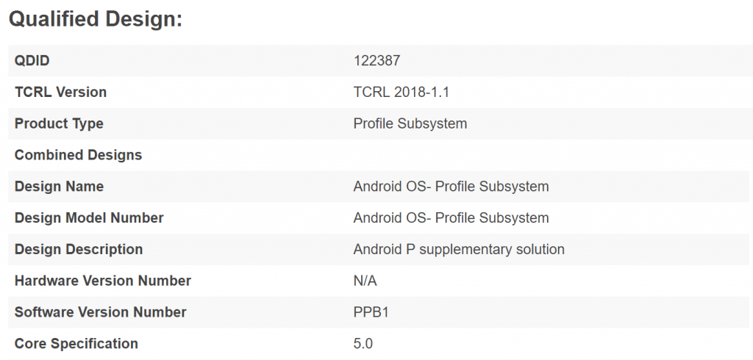Select the QDID label cell
This screenshot has height=360, width=753.
tap(32, 61)
